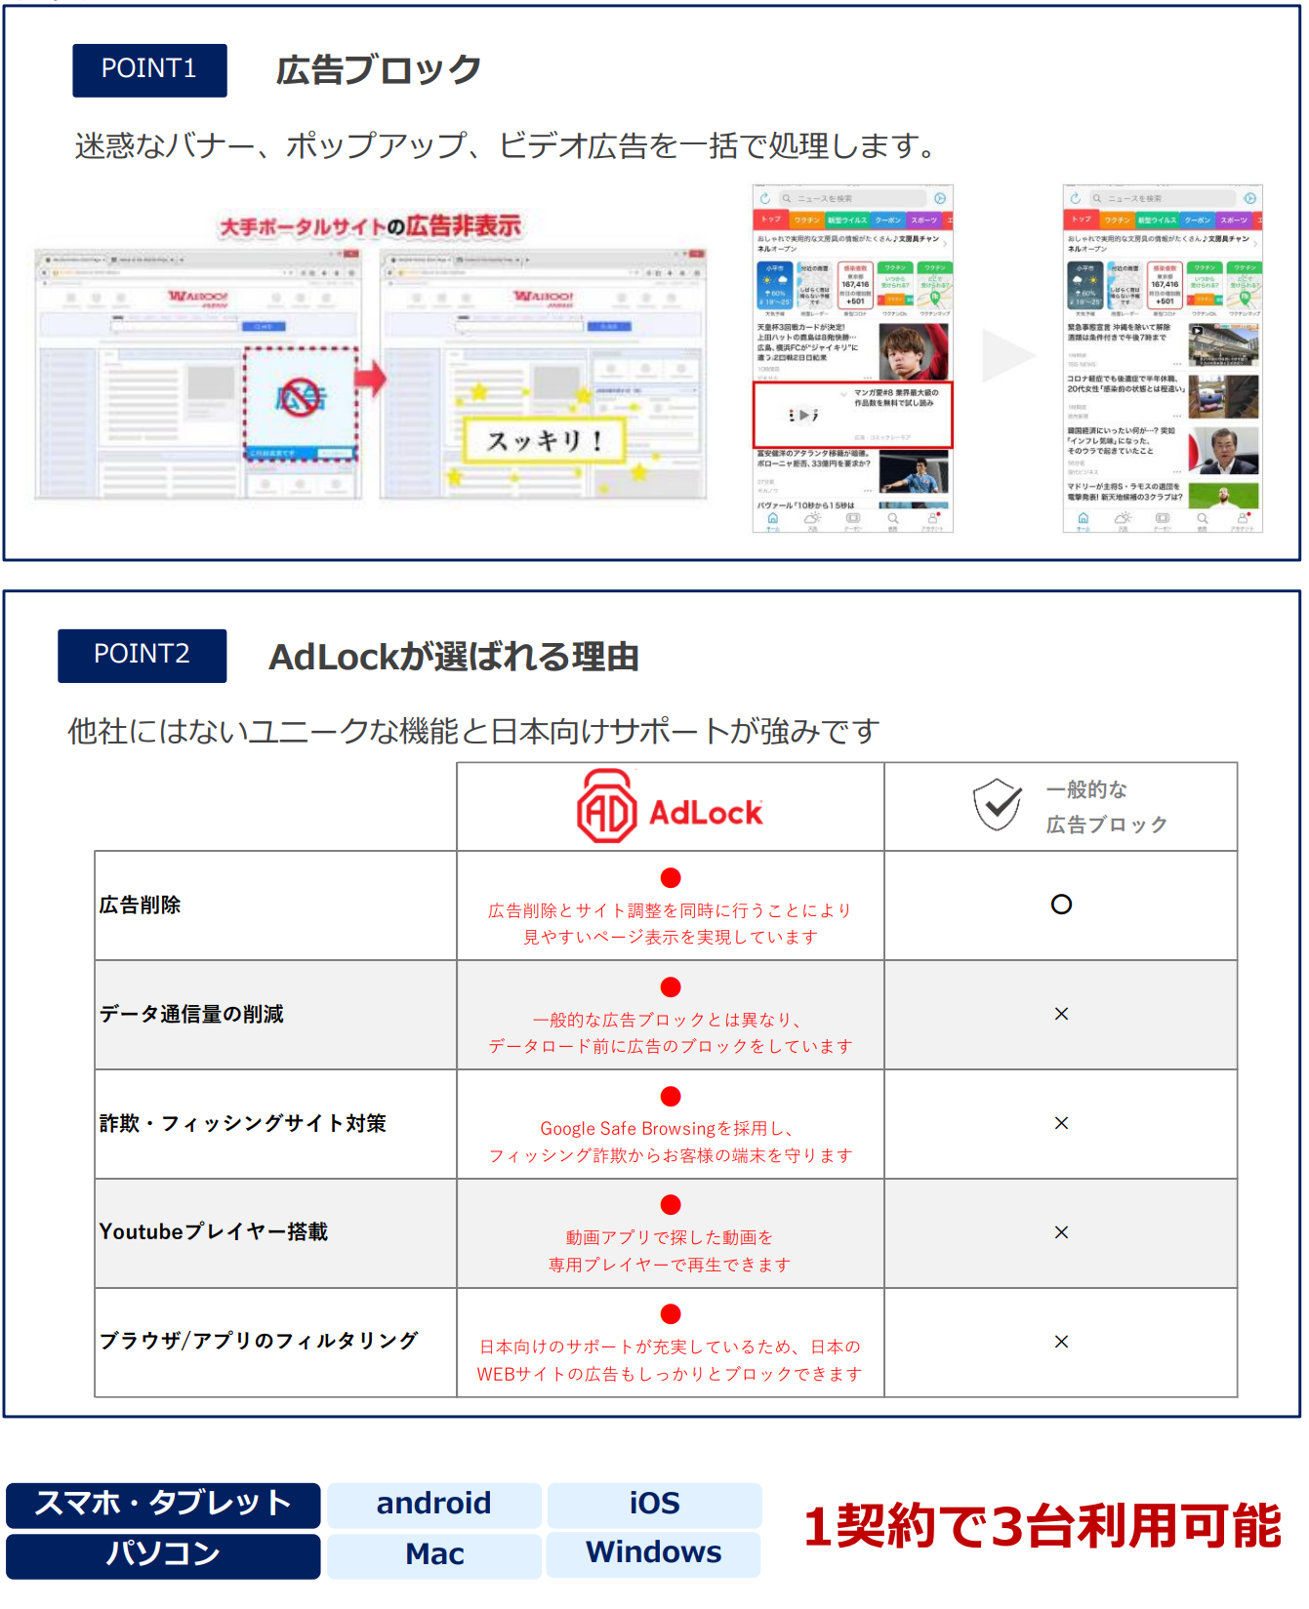Viewport: 1309px width, 1609px height.
Task: Click the red arrow between the two browser mockups
Action: (370, 377)
